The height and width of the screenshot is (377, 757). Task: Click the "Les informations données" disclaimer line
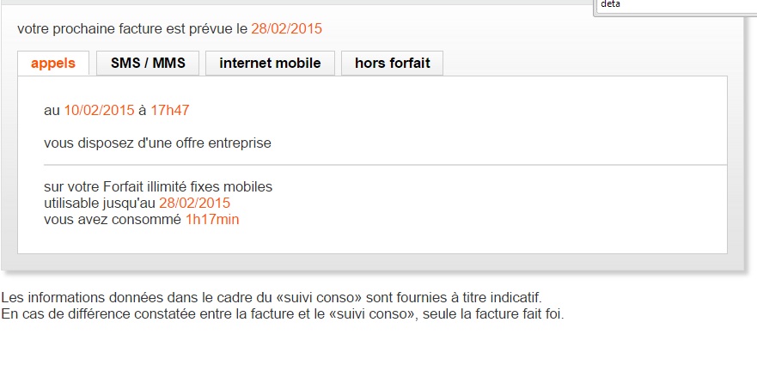tap(272, 297)
